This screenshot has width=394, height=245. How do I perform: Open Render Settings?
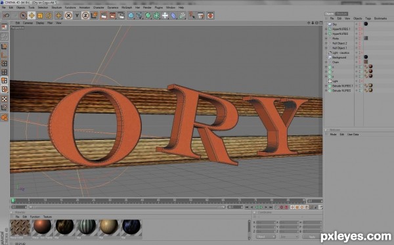coord(121,16)
